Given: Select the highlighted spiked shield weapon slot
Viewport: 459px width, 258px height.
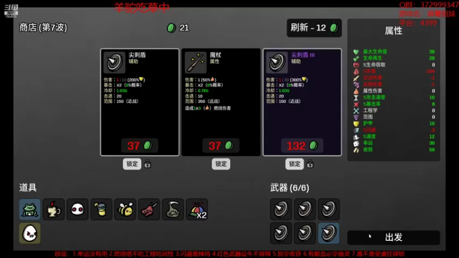Looking at the screenshot, I should (329, 233).
